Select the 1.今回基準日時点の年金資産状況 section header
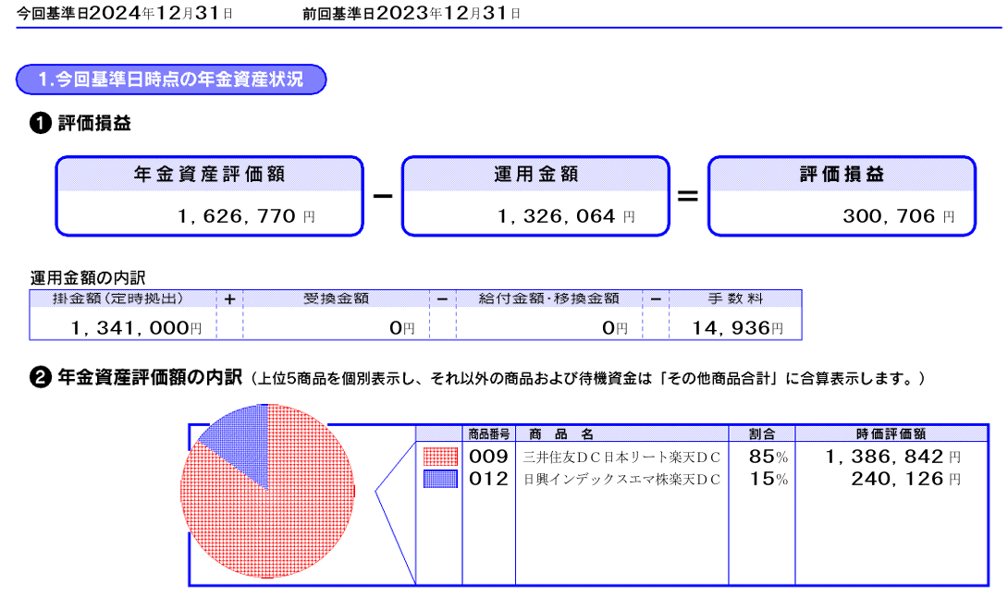This screenshot has width=1008, height=610. [x=171, y=79]
